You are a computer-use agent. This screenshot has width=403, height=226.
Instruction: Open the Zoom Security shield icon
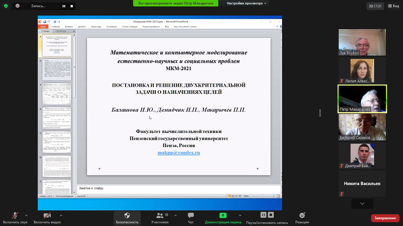click(127, 215)
